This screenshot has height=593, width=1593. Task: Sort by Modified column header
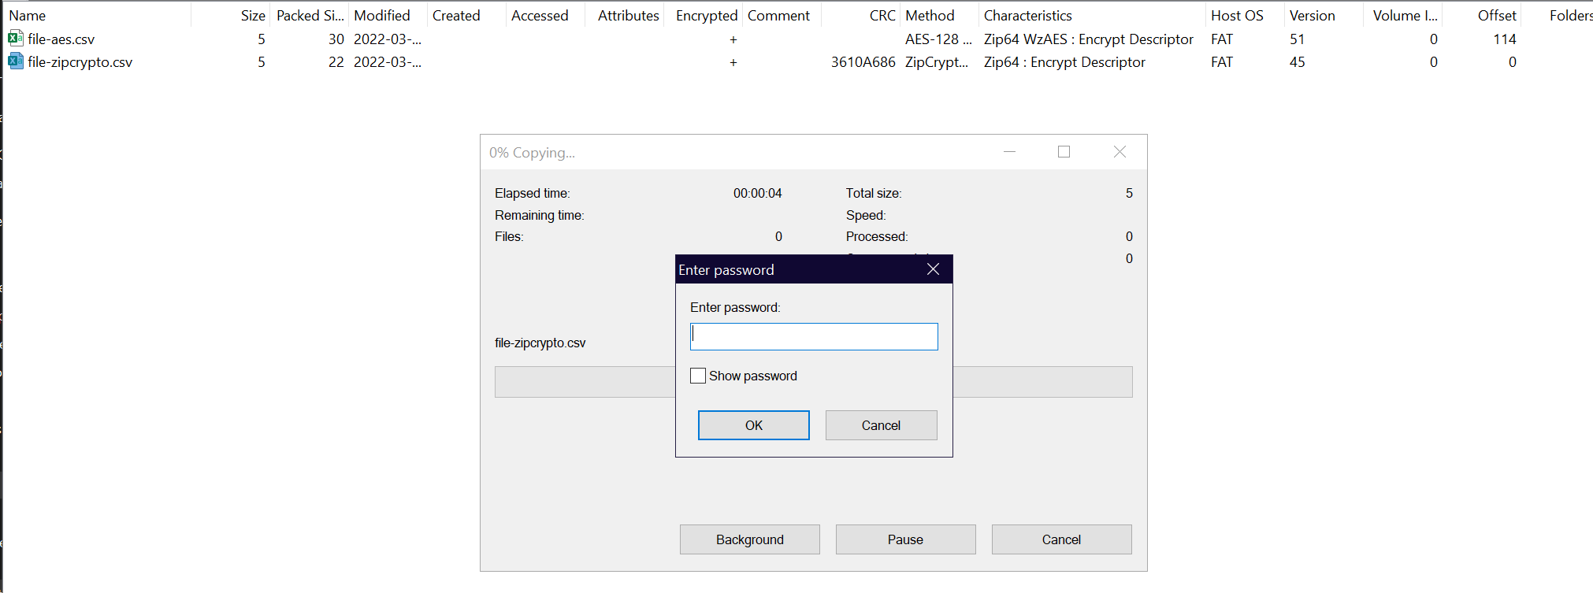tap(382, 16)
